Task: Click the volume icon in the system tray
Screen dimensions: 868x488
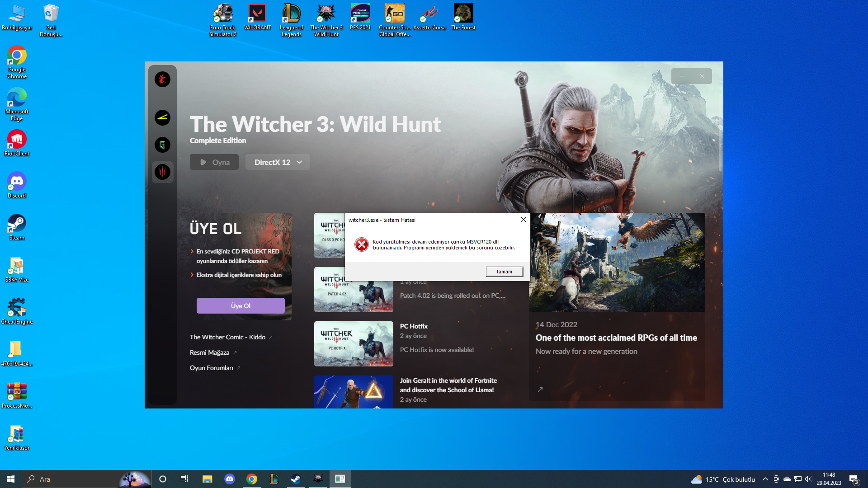Action: pyautogui.click(x=808, y=479)
